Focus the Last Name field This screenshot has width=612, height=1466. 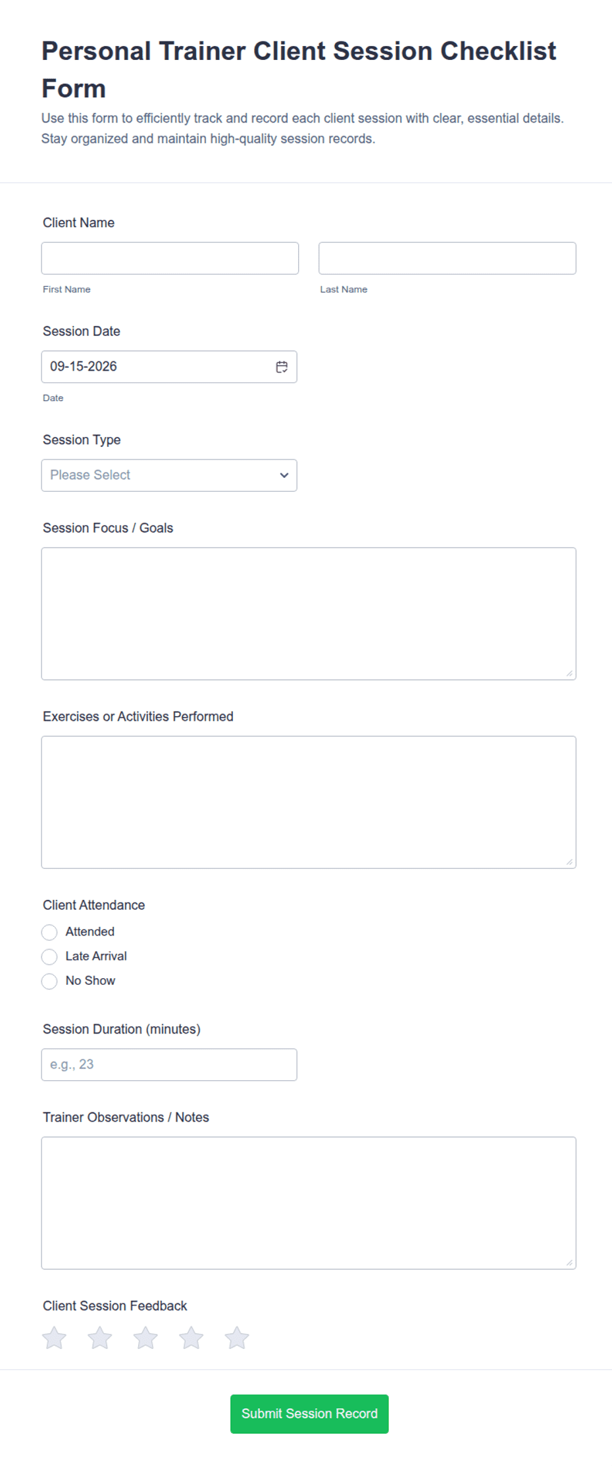(447, 258)
